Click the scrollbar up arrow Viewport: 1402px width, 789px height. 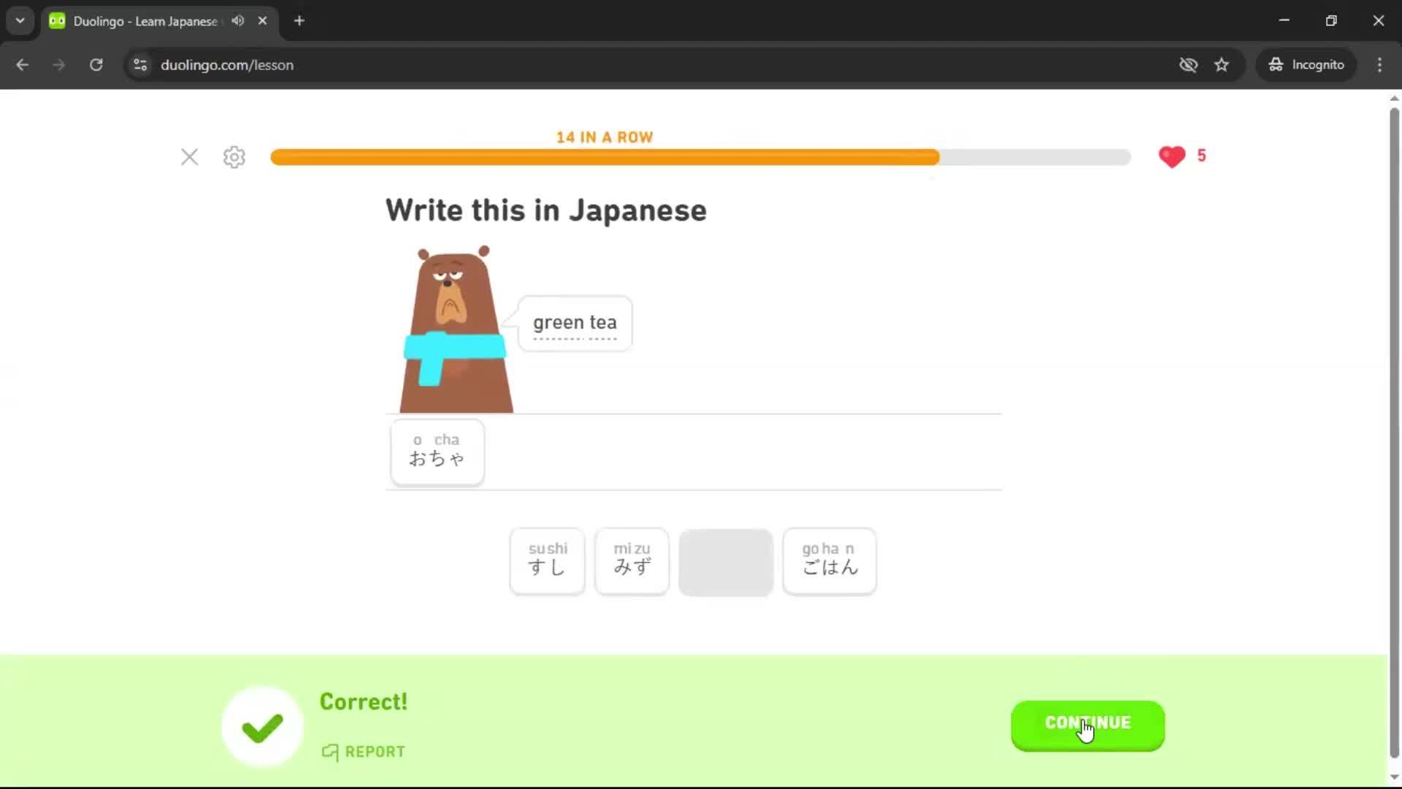pyautogui.click(x=1393, y=98)
